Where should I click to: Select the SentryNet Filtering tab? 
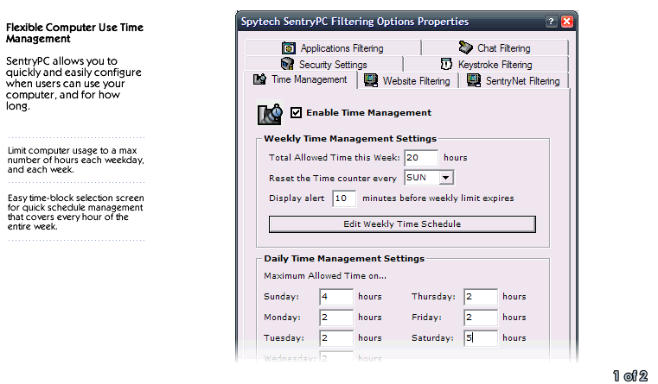click(x=514, y=81)
